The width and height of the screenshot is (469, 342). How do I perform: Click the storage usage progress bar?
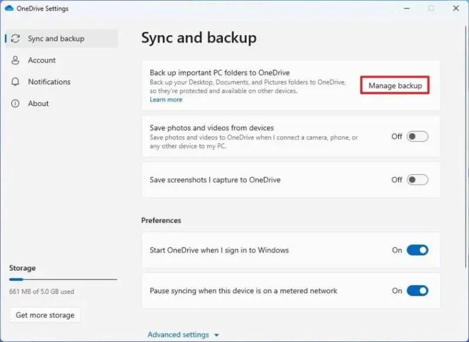coord(63,279)
